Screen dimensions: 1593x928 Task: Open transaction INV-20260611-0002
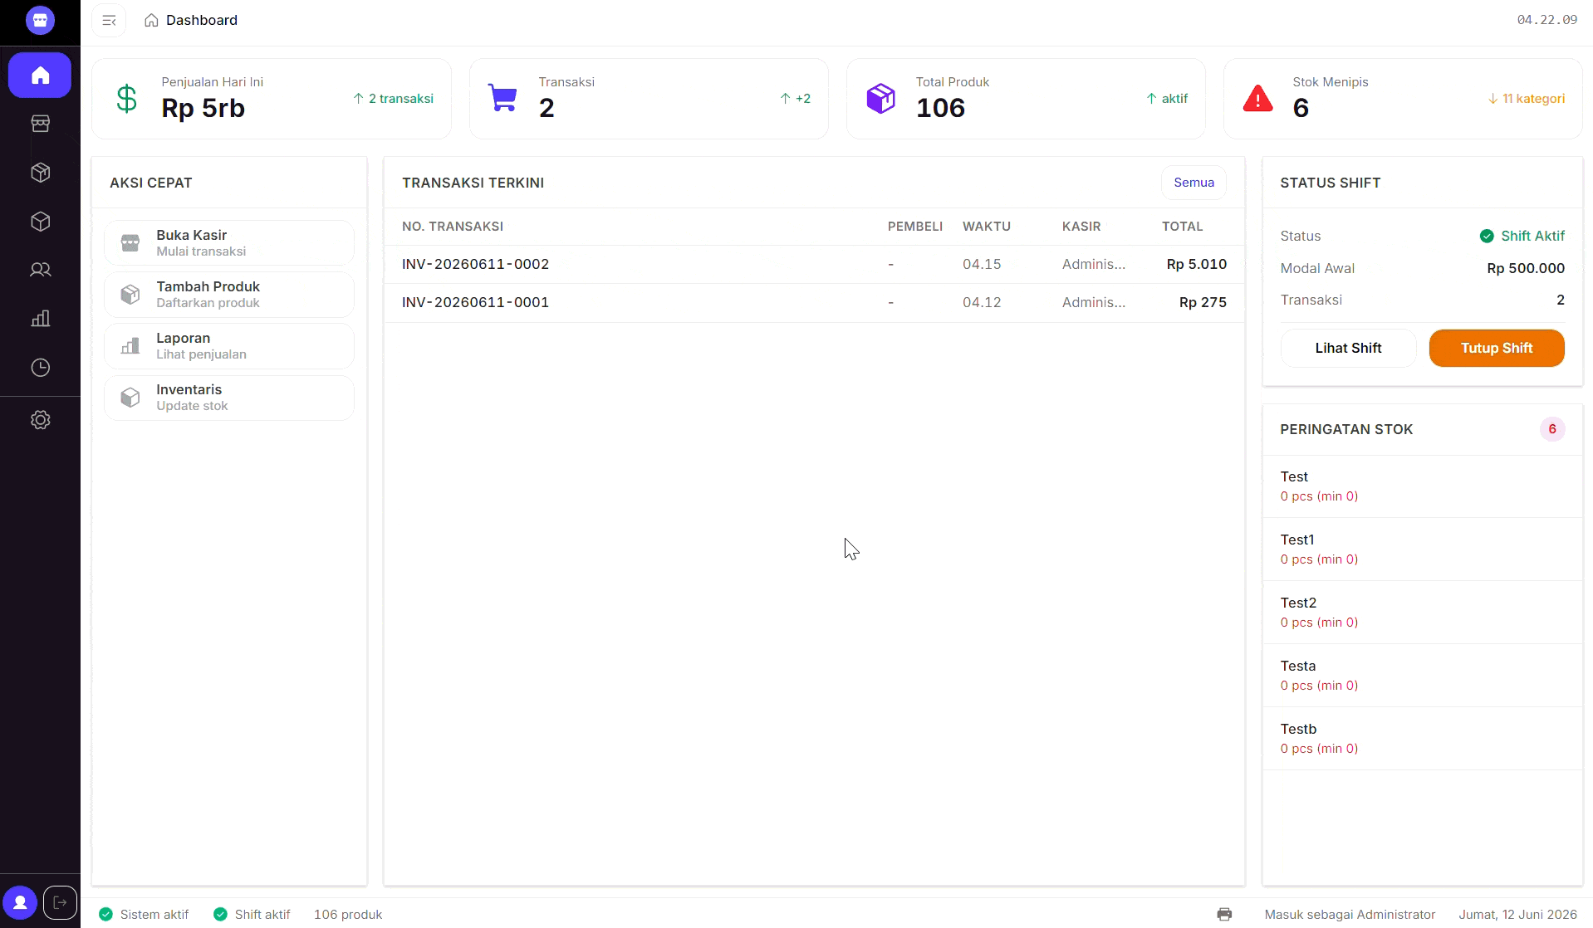tap(814, 264)
